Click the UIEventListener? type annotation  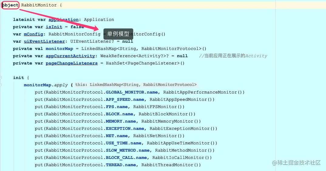(x=92, y=41)
